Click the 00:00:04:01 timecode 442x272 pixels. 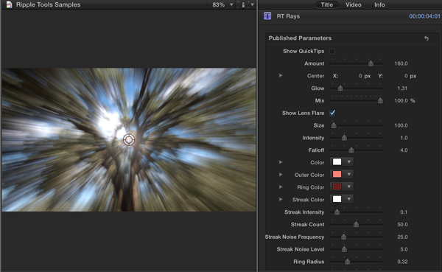(x=424, y=16)
